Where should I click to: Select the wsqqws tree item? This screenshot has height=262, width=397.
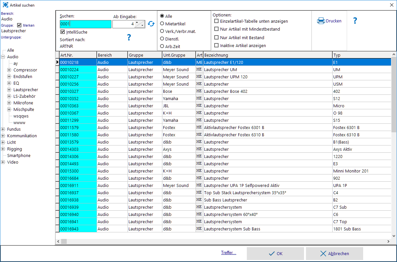tap(21, 116)
